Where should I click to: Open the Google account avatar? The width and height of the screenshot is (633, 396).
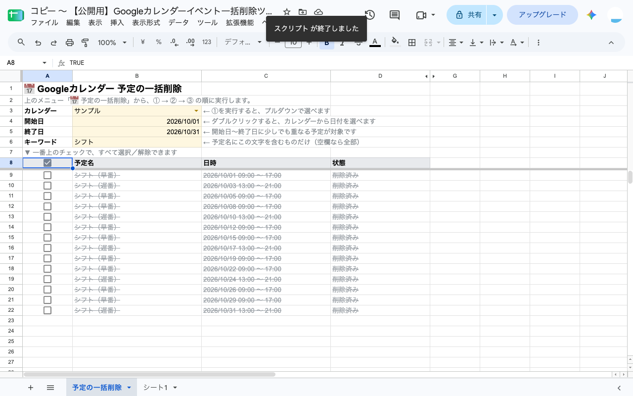615,15
